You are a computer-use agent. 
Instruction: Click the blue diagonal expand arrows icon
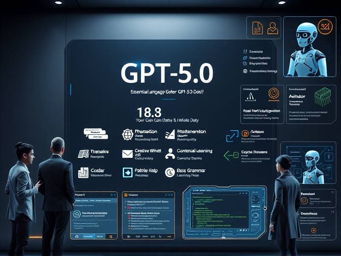click(x=232, y=136)
